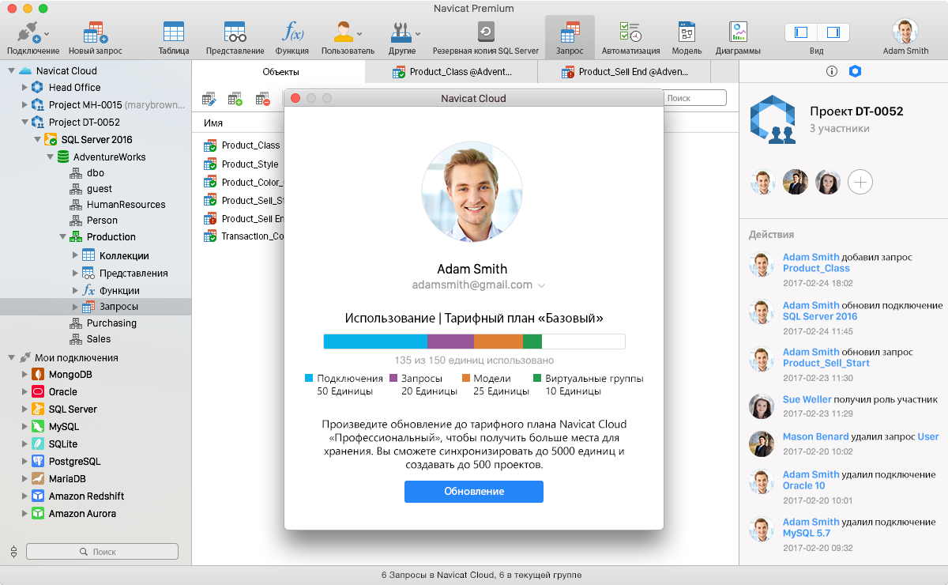Click Sue Weller name link
This screenshot has width=948, height=585.
[x=807, y=399]
